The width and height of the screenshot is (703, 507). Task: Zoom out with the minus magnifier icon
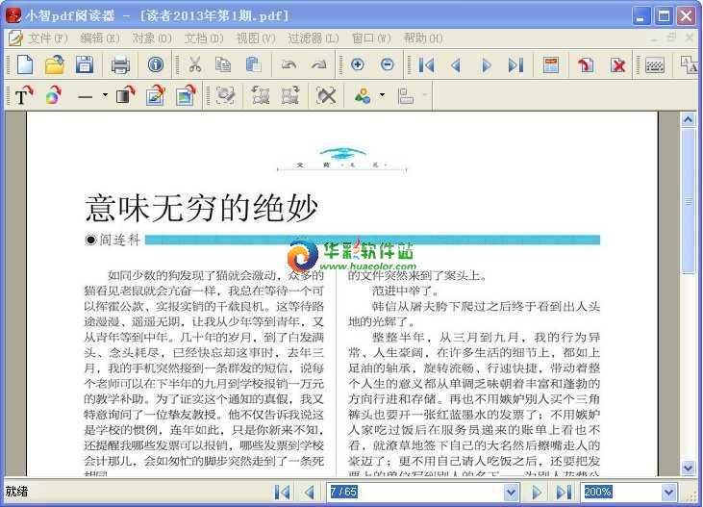387,64
